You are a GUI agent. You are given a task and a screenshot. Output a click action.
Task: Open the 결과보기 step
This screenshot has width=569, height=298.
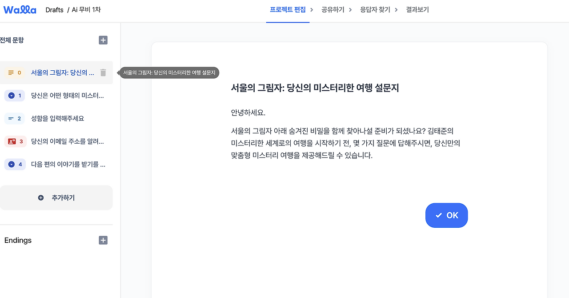[417, 9]
